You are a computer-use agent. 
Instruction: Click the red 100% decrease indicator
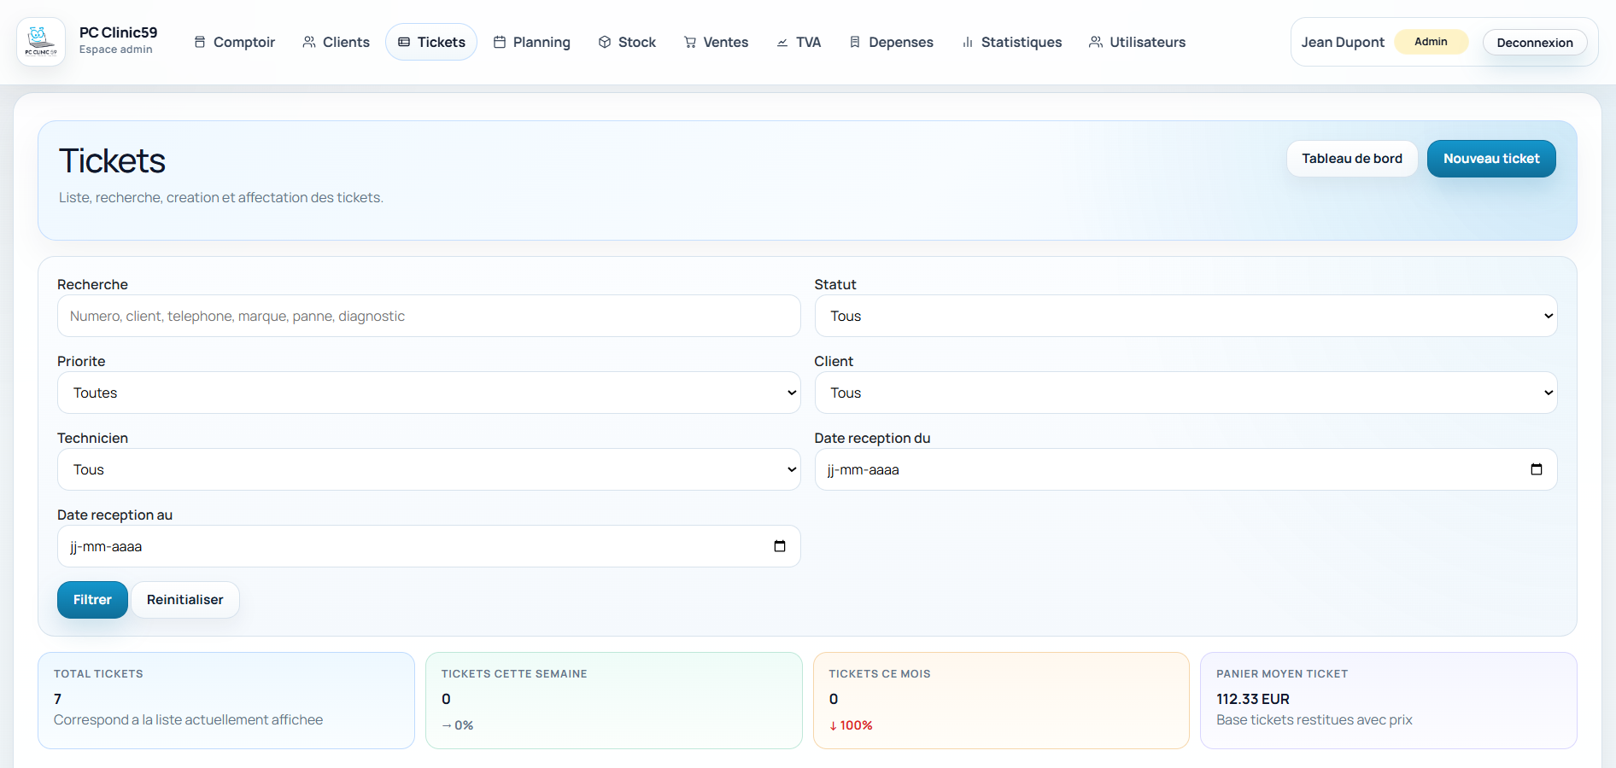[x=851, y=725]
